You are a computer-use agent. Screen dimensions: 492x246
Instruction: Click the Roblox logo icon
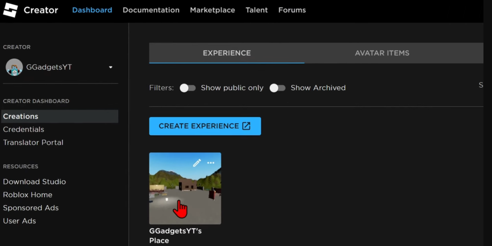[x=10, y=10]
